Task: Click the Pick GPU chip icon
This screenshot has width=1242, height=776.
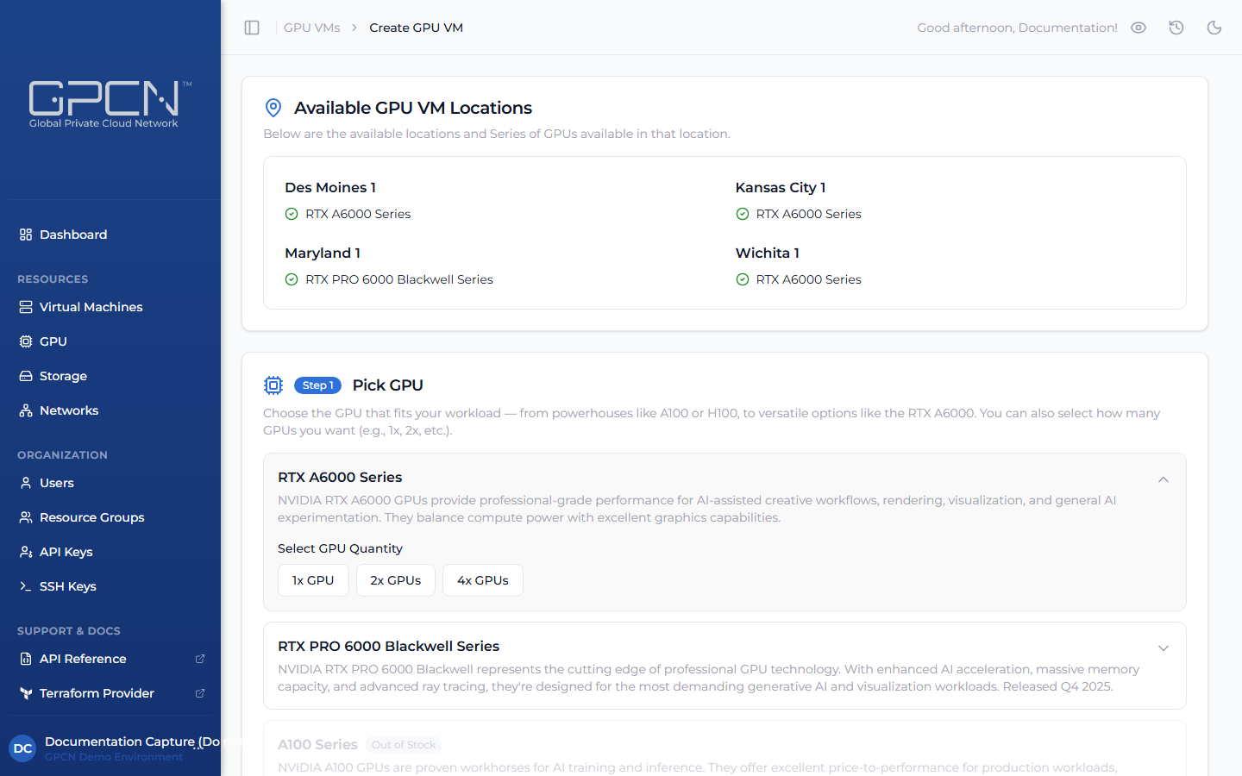Action: tap(273, 385)
